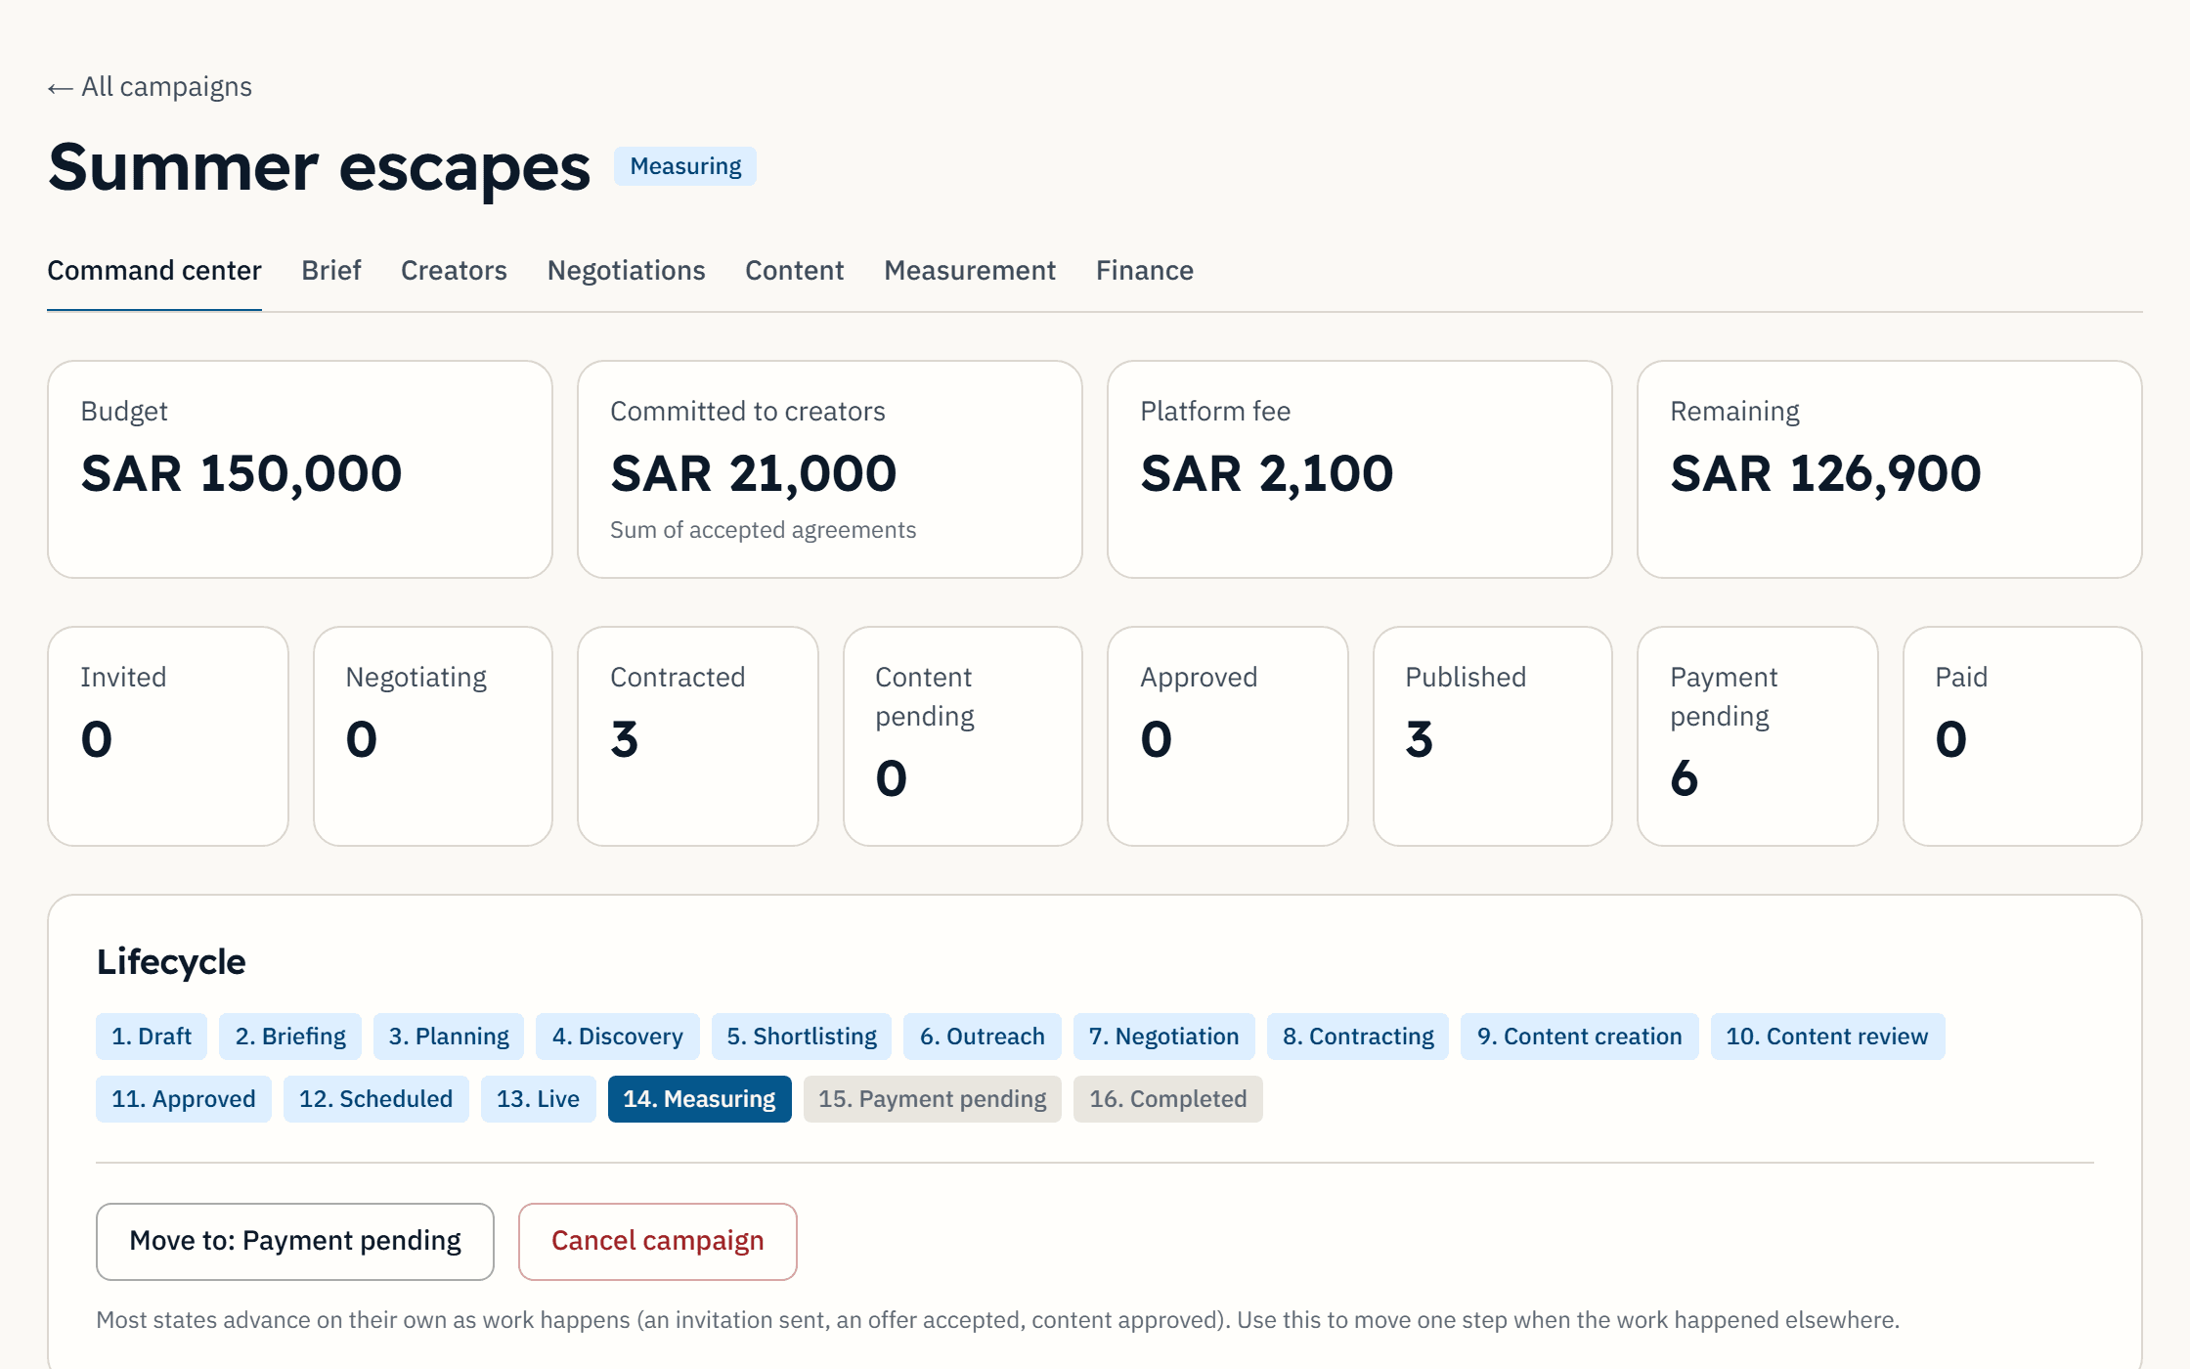
Task: Click the 5. Shortlisting lifecycle step
Action: click(802, 1037)
